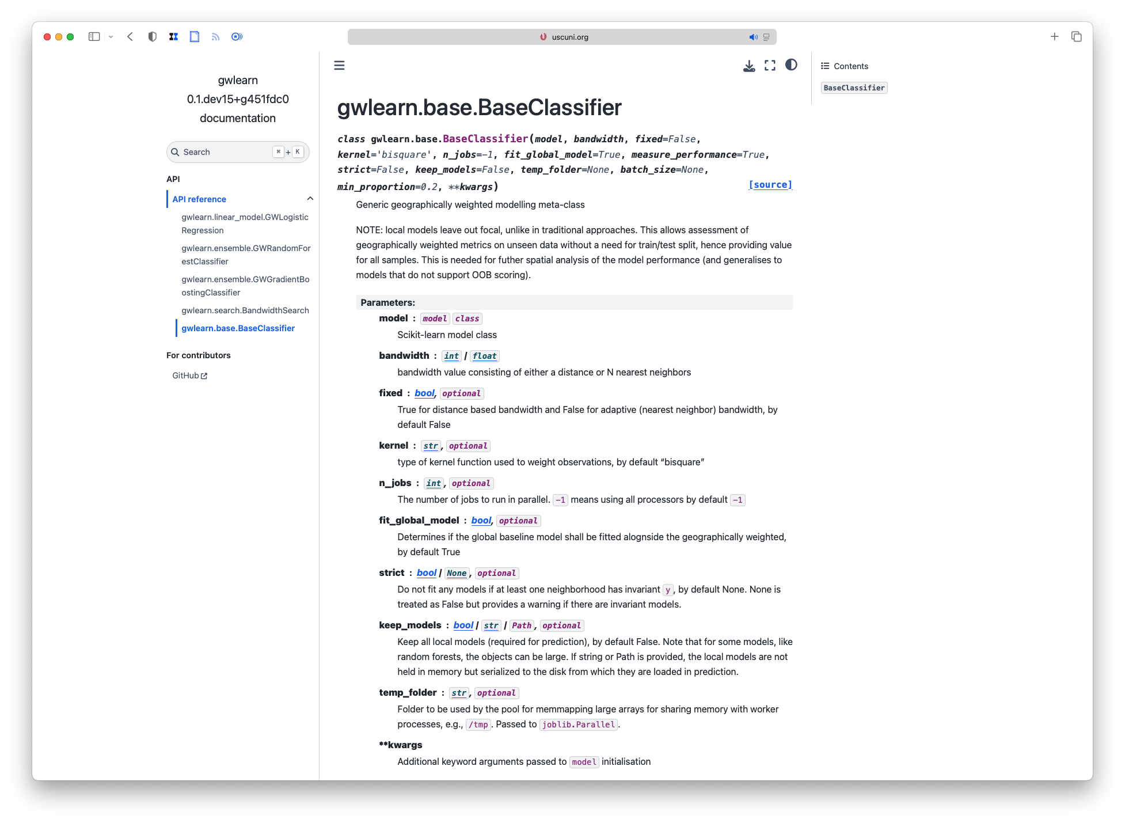Screen dimensions: 1125x823
Task: Collapse the API reference section chevron
Action: 310,199
